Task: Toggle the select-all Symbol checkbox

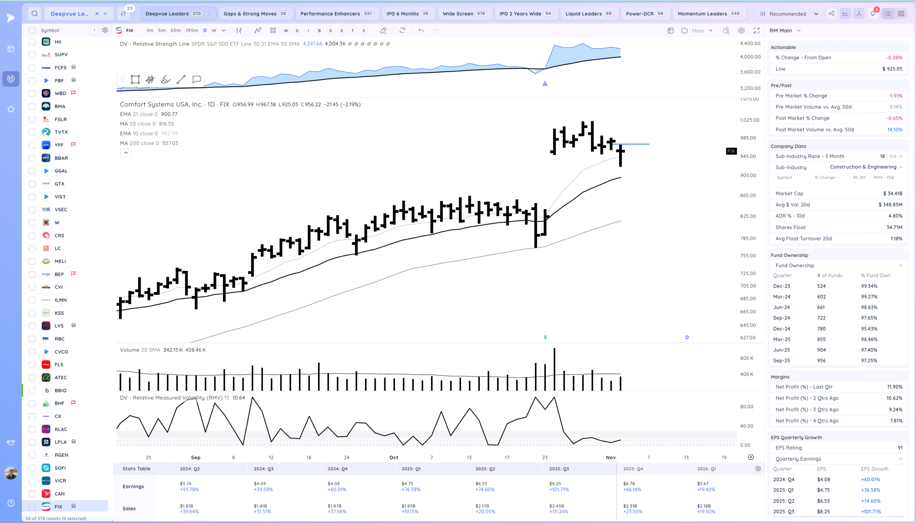Action: (32, 30)
